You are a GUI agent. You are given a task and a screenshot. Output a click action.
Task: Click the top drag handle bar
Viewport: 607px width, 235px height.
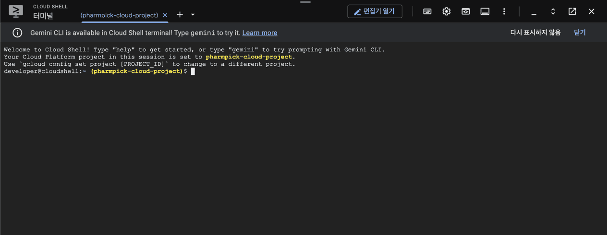coord(305,2)
